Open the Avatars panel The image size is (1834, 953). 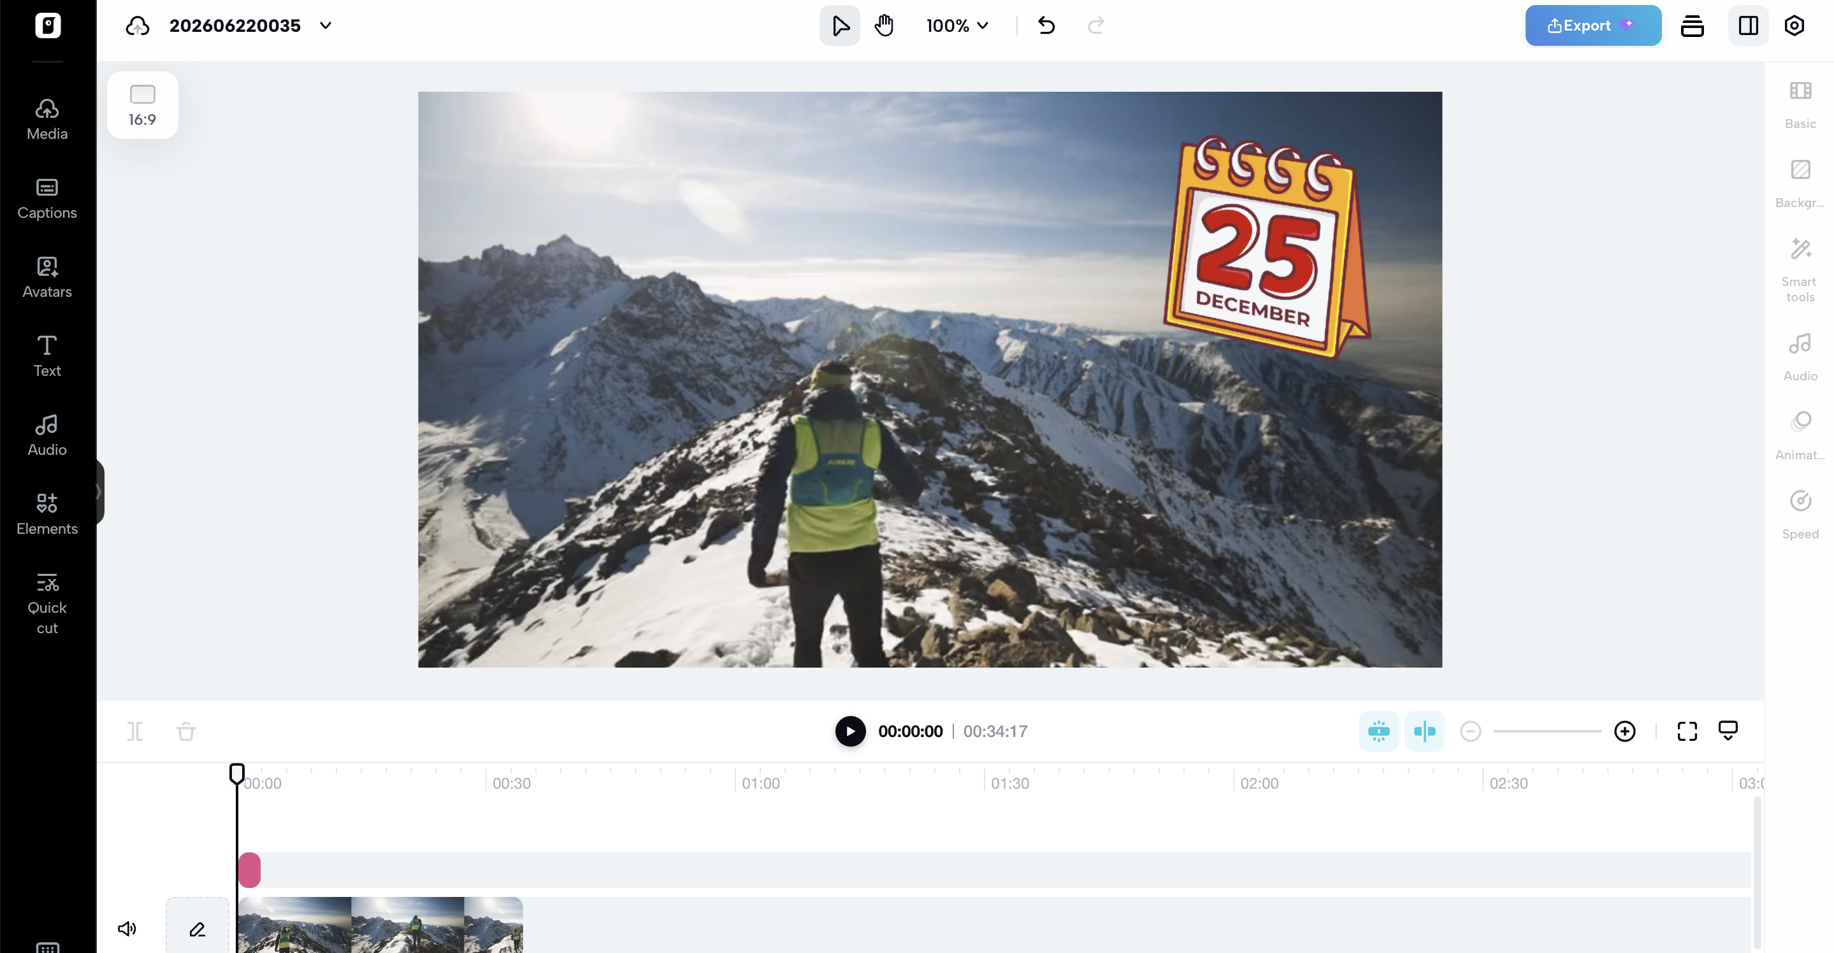point(47,277)
